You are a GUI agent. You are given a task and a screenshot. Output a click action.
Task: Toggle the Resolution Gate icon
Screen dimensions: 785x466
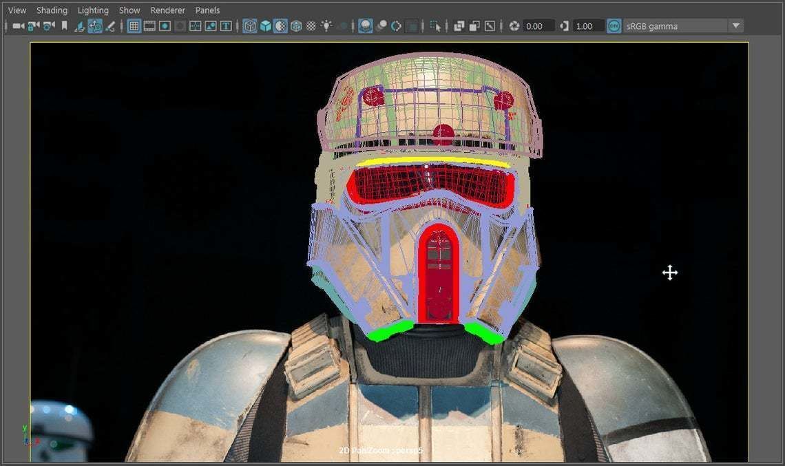click(165, 26)
